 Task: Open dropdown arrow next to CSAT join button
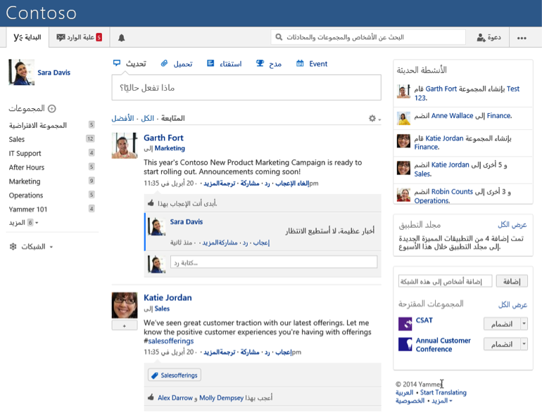click(524, 323)
